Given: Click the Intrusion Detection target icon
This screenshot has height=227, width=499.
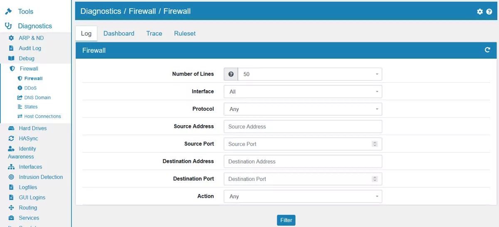Looking at the screenshot, I should (x=11, y=177).
